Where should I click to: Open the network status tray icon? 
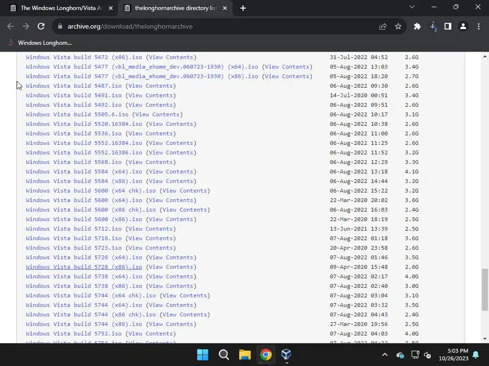click(x=415, y=355)
